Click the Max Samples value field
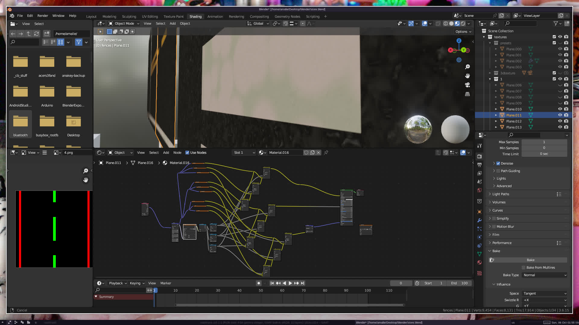This screenshot has height=325, width=579. (544, 142)
